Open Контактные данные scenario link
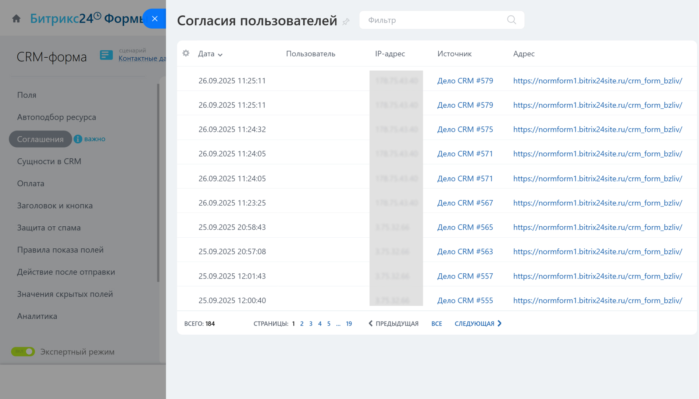Viewport: 699px width, 399px height. tap(142, 58)
